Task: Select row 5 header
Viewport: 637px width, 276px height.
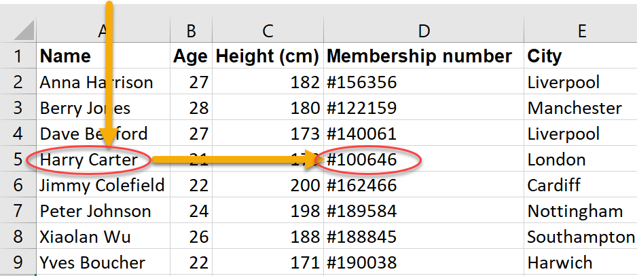Action: click(18, 160)
